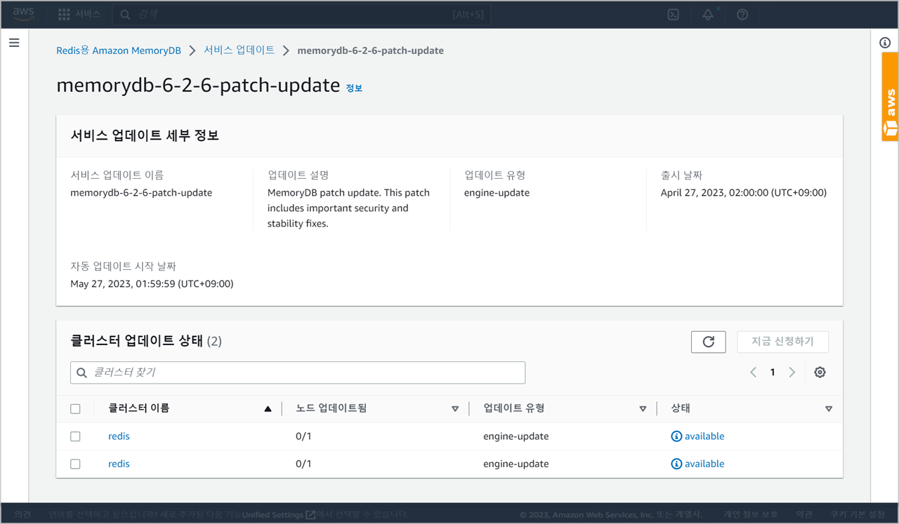Click the April 27, 2023 release date
The image size is (899, 524).
[x=744, y=193]
